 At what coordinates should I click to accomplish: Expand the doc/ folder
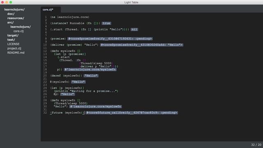pyautogui.click(x=11, y=14)
